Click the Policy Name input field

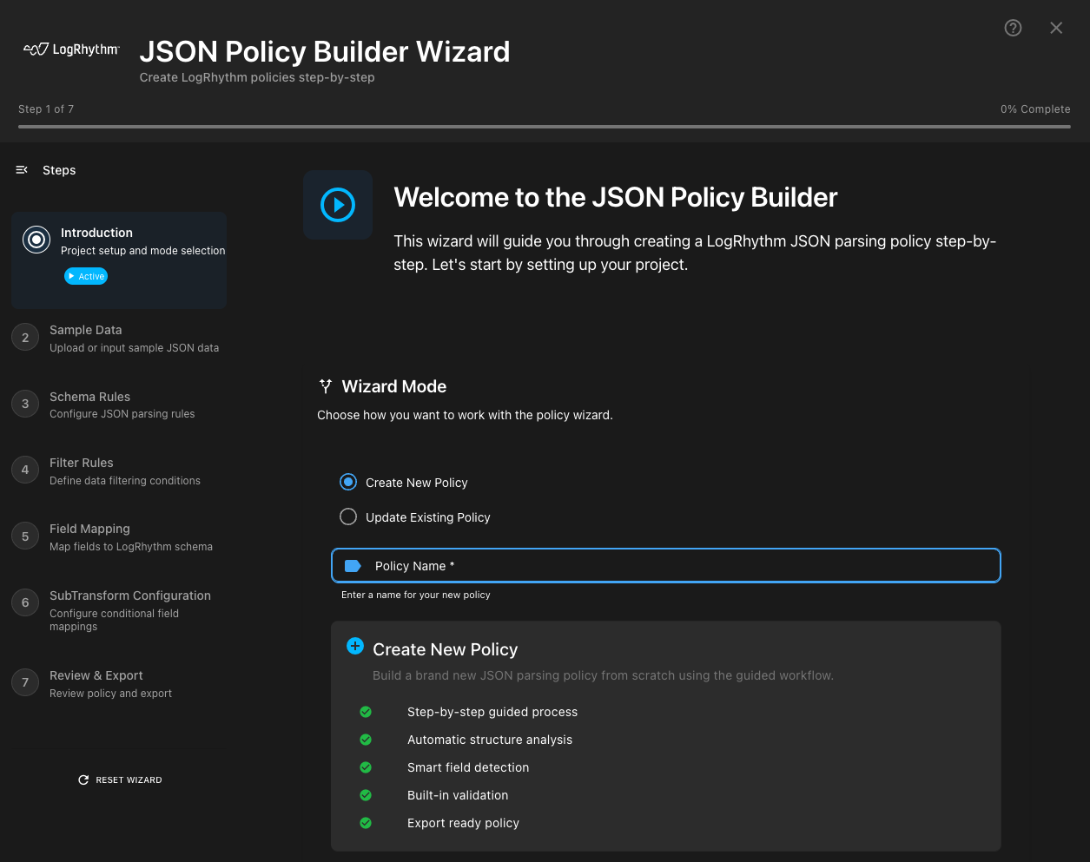tap(665, 565)
